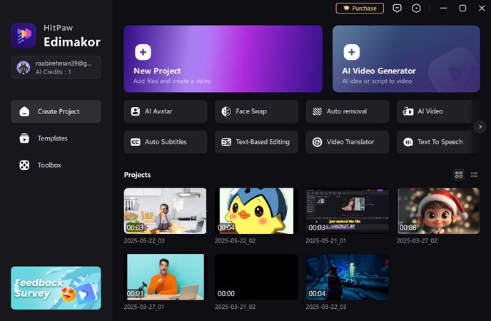
Task: Launch the Face Swap tool
Action: 256,111
